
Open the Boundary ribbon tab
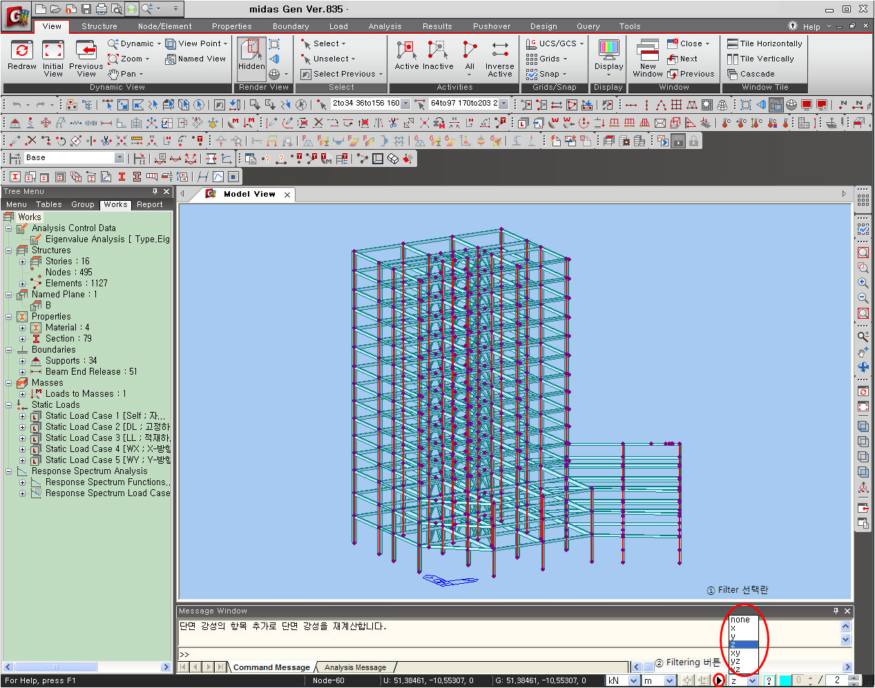click(x=291, y=26)
